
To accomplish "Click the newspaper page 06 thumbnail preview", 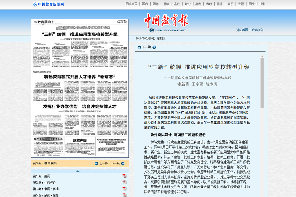I will pos(80,89).
